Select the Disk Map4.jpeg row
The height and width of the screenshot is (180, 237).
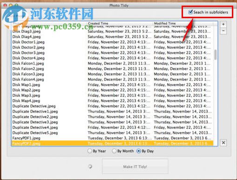112,101
